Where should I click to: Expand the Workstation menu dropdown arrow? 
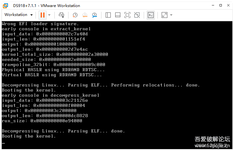(31, 15)
